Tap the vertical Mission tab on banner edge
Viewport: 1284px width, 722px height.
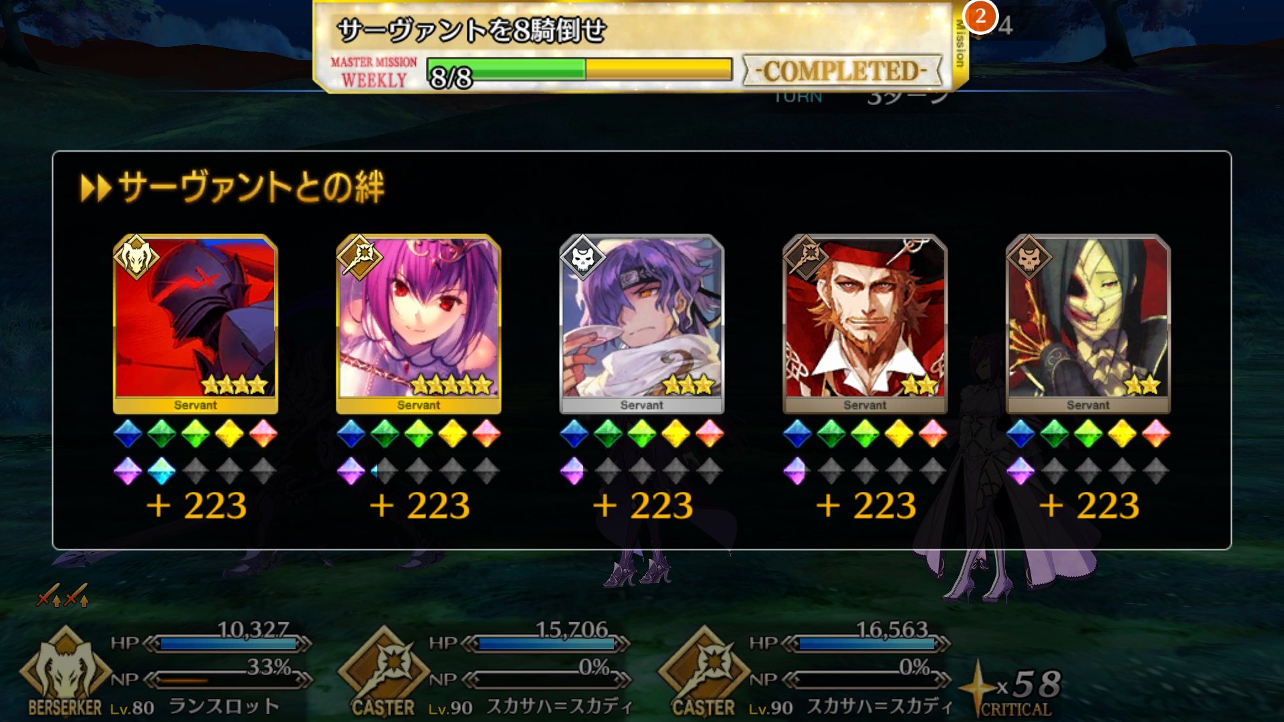tap(960, 44)
